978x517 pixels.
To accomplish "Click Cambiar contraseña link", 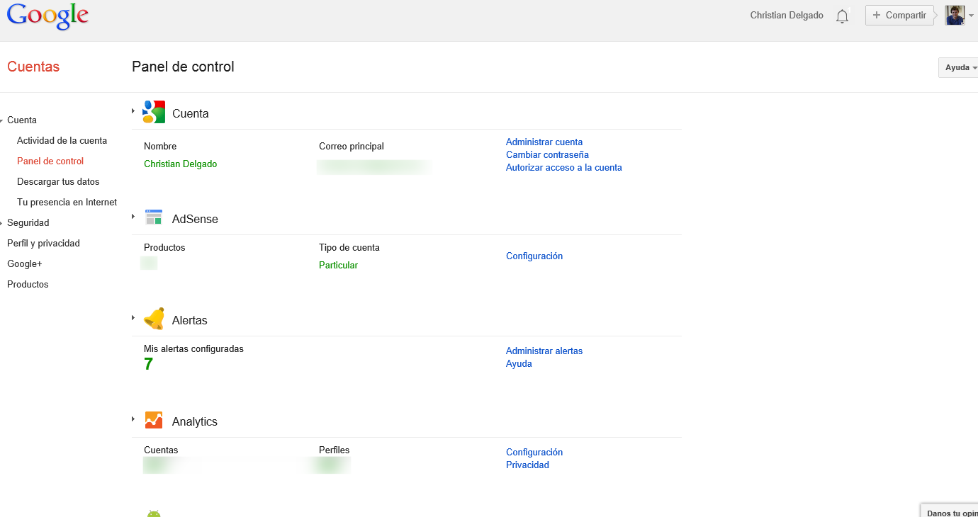I will [x=547, y=155].
